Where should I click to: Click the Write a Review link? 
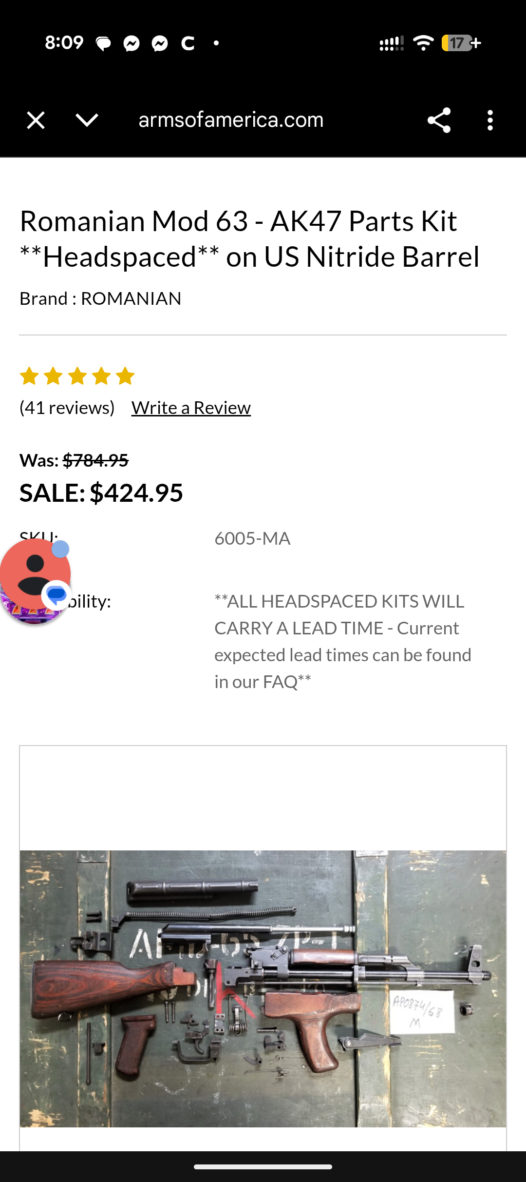click(191, 408)
